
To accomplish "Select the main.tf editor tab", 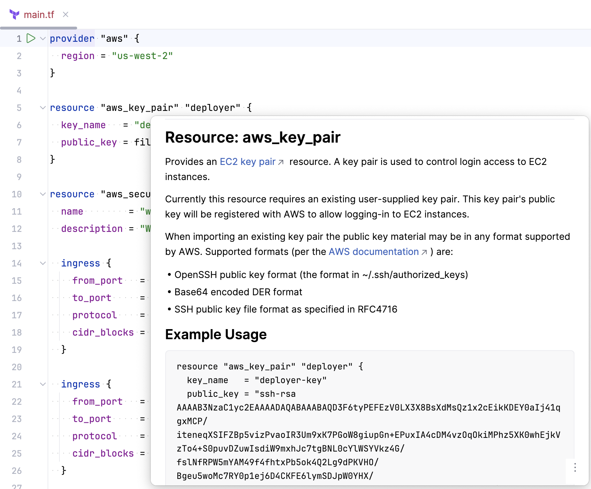I will click(39, 14).
